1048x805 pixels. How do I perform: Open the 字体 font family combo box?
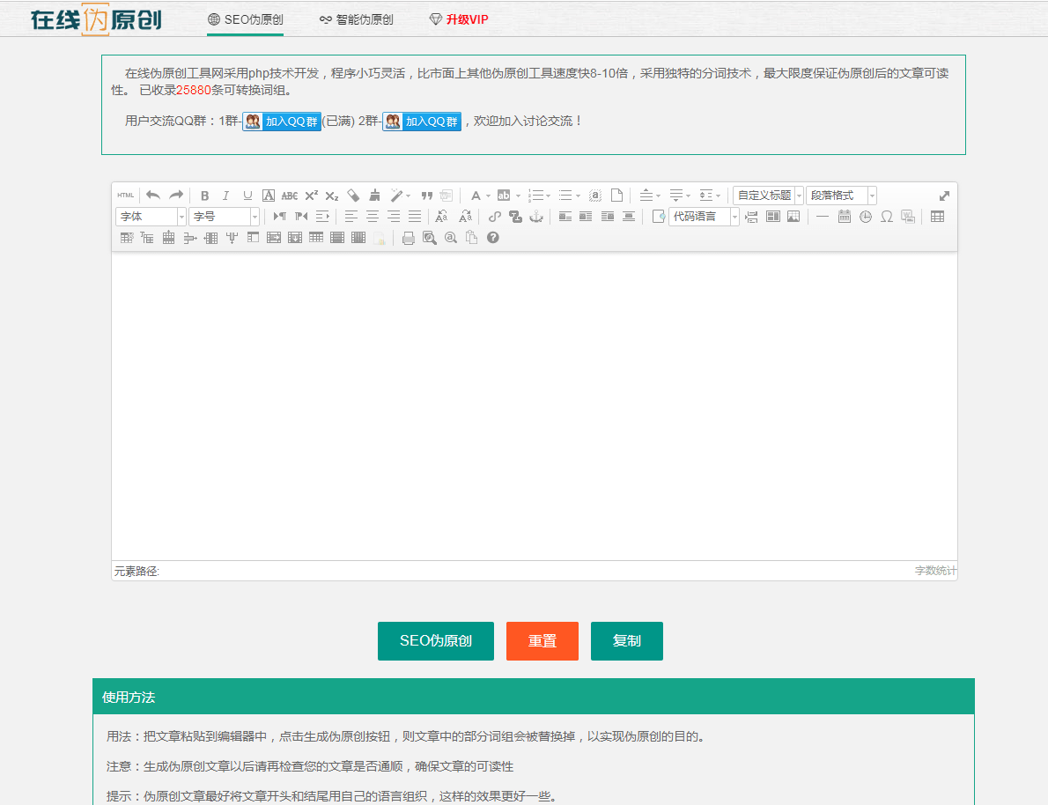(151, 217)
